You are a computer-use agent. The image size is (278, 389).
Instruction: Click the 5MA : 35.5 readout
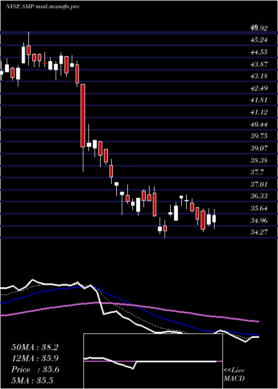32,381
